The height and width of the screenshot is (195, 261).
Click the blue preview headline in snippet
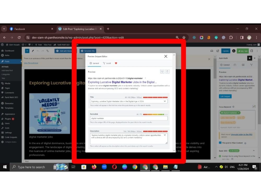(122, 82)
